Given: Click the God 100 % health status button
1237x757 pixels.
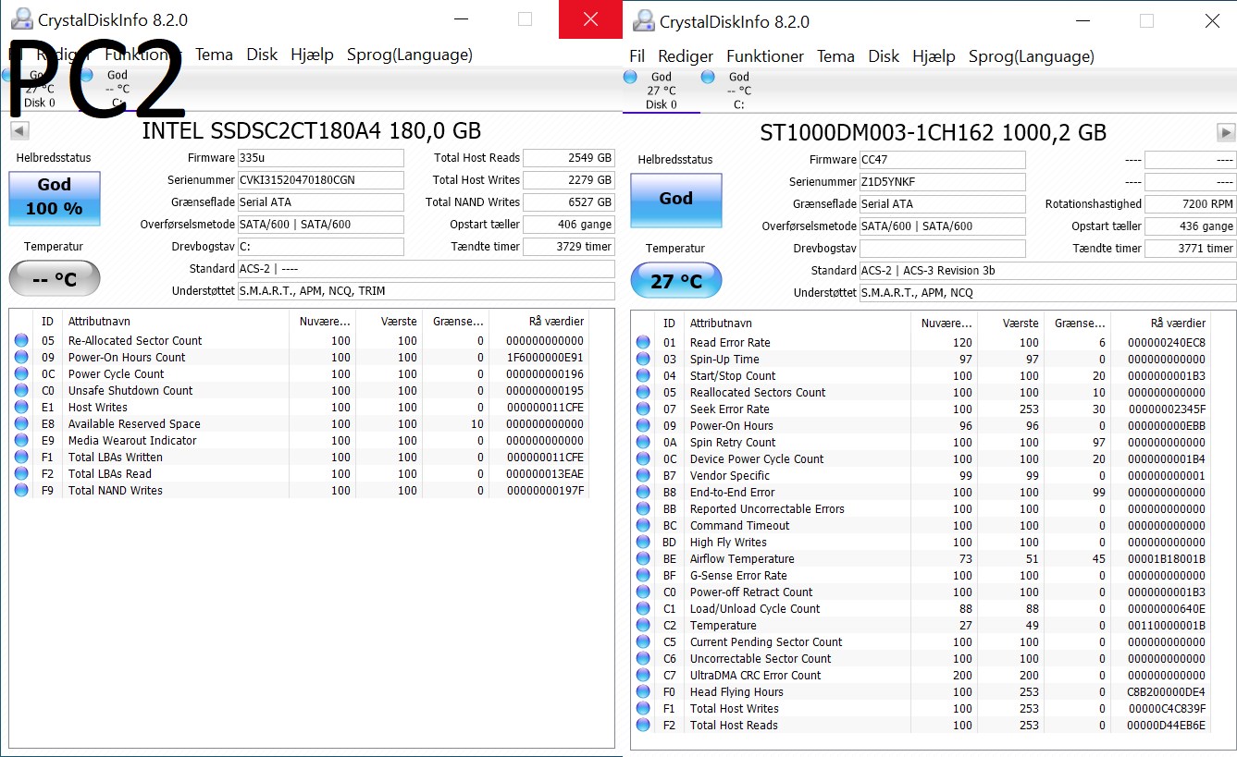Looking at the screenshot, I should coord(55,198).
